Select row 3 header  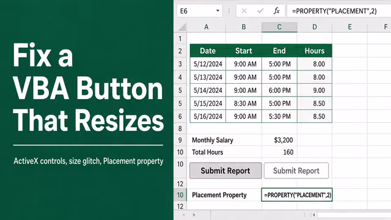coord(180,64)
